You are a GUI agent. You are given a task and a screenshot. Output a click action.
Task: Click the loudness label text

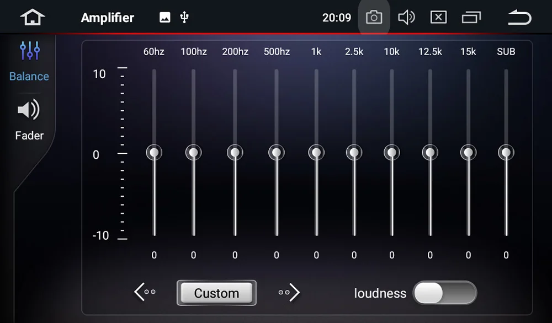pos(380,293)
